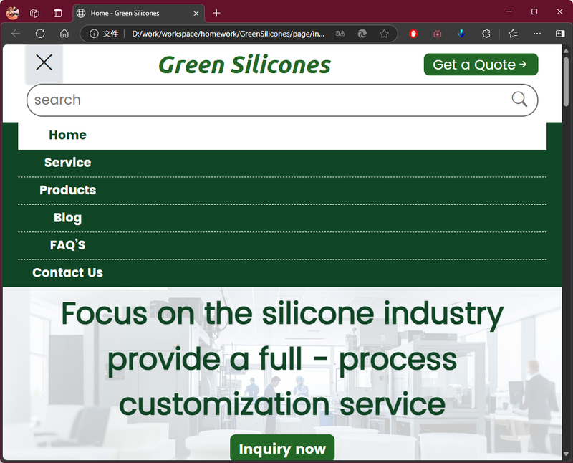Viewport: 573px width, 463px height.
Task: Close the mobile navigation menu with the X icon
Action: [44, 62]
